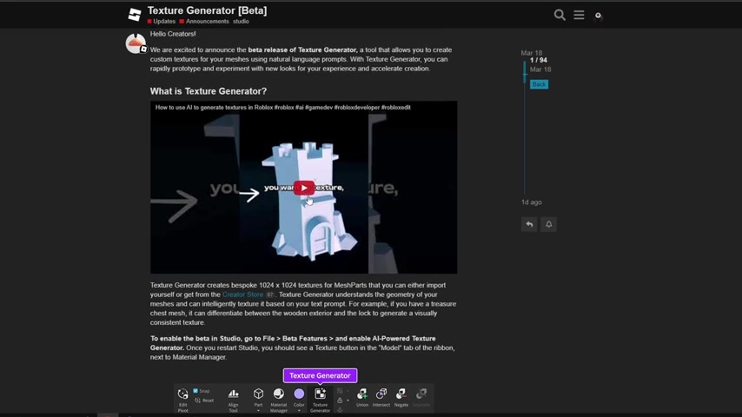Open the Updates category link
The width and height of the screenshot is (742, 417).
(162, 22)
